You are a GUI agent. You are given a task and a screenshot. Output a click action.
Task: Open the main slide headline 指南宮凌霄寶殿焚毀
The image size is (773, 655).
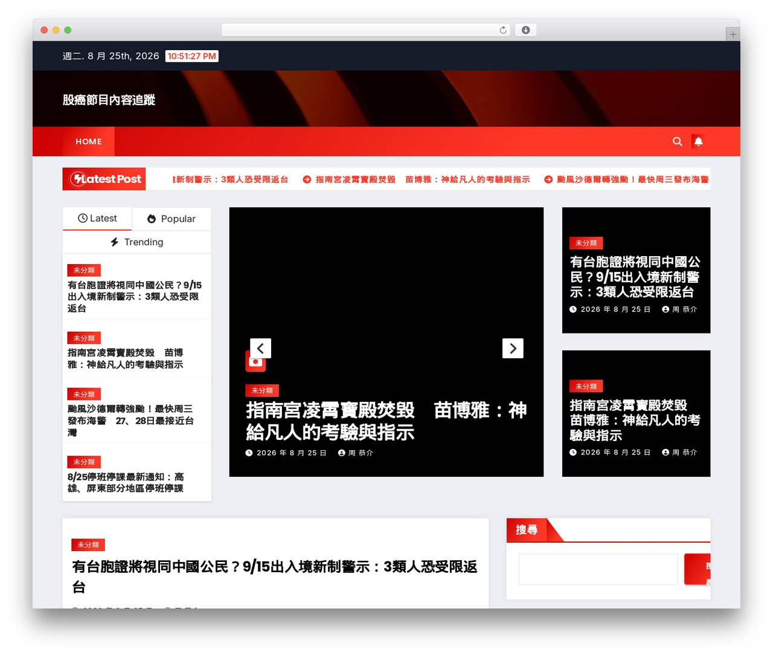(x=386, y=421)
